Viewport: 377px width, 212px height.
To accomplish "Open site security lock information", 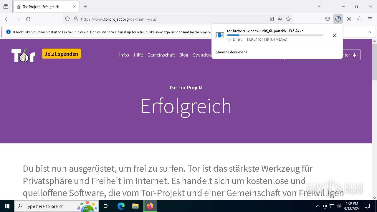I will tap(76, 19).
